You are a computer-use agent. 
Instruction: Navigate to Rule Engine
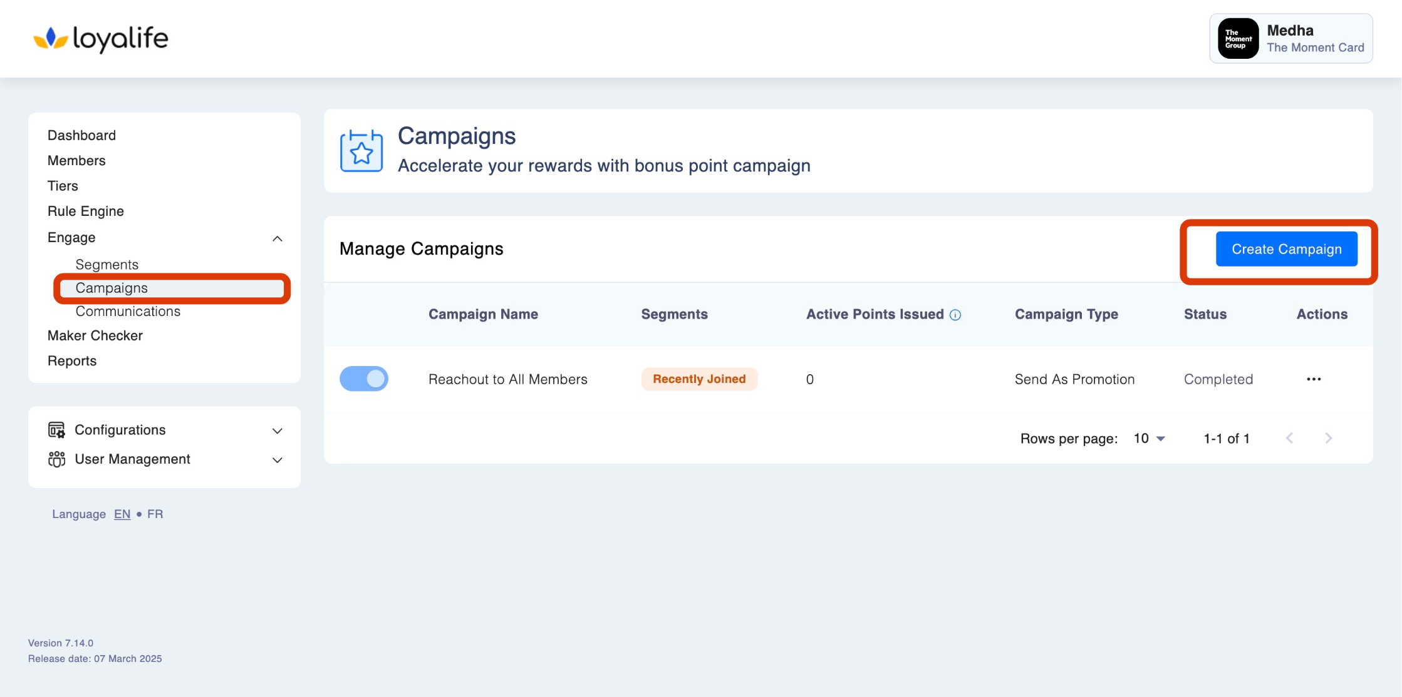tap(86, 211)
